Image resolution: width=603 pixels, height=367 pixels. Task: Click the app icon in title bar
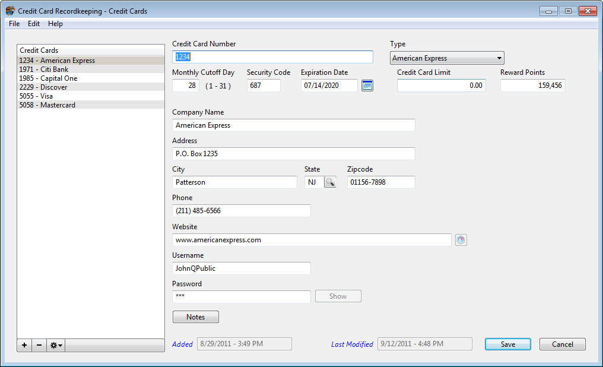coord(10,11)
